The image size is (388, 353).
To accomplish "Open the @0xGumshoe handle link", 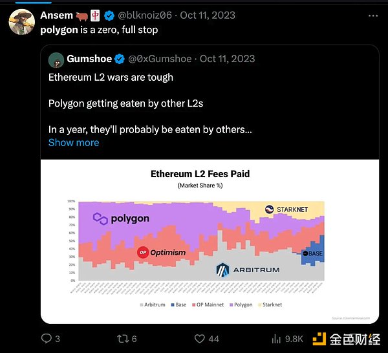I will (x=160, y=59).
